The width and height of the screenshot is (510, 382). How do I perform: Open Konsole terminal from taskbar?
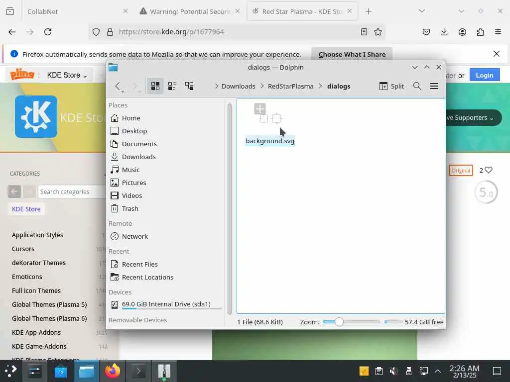(138, 371)
